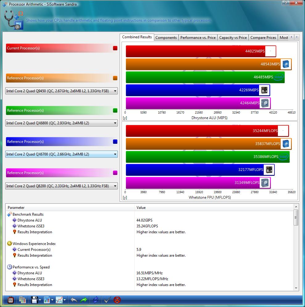Screen dimensions: 305x307
Task: Click the processor icon on 42464MIPS bar
Action: click(x=265, y=103)
